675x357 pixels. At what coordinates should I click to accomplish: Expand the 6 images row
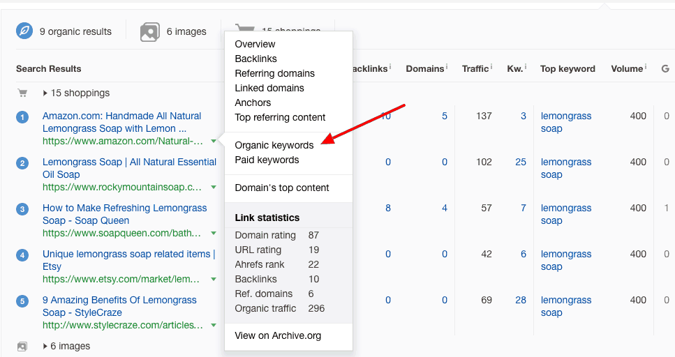tap(46, 346)
